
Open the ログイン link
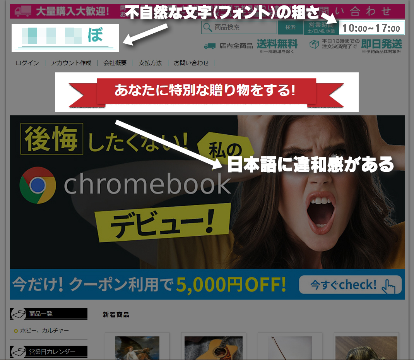coord(27,63)
